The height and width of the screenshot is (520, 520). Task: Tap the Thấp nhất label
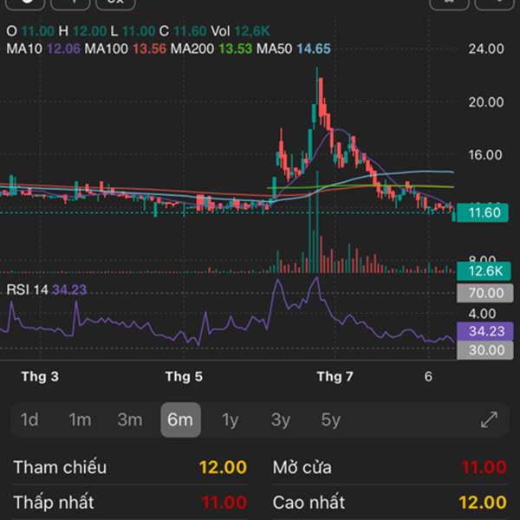point(54,503)
